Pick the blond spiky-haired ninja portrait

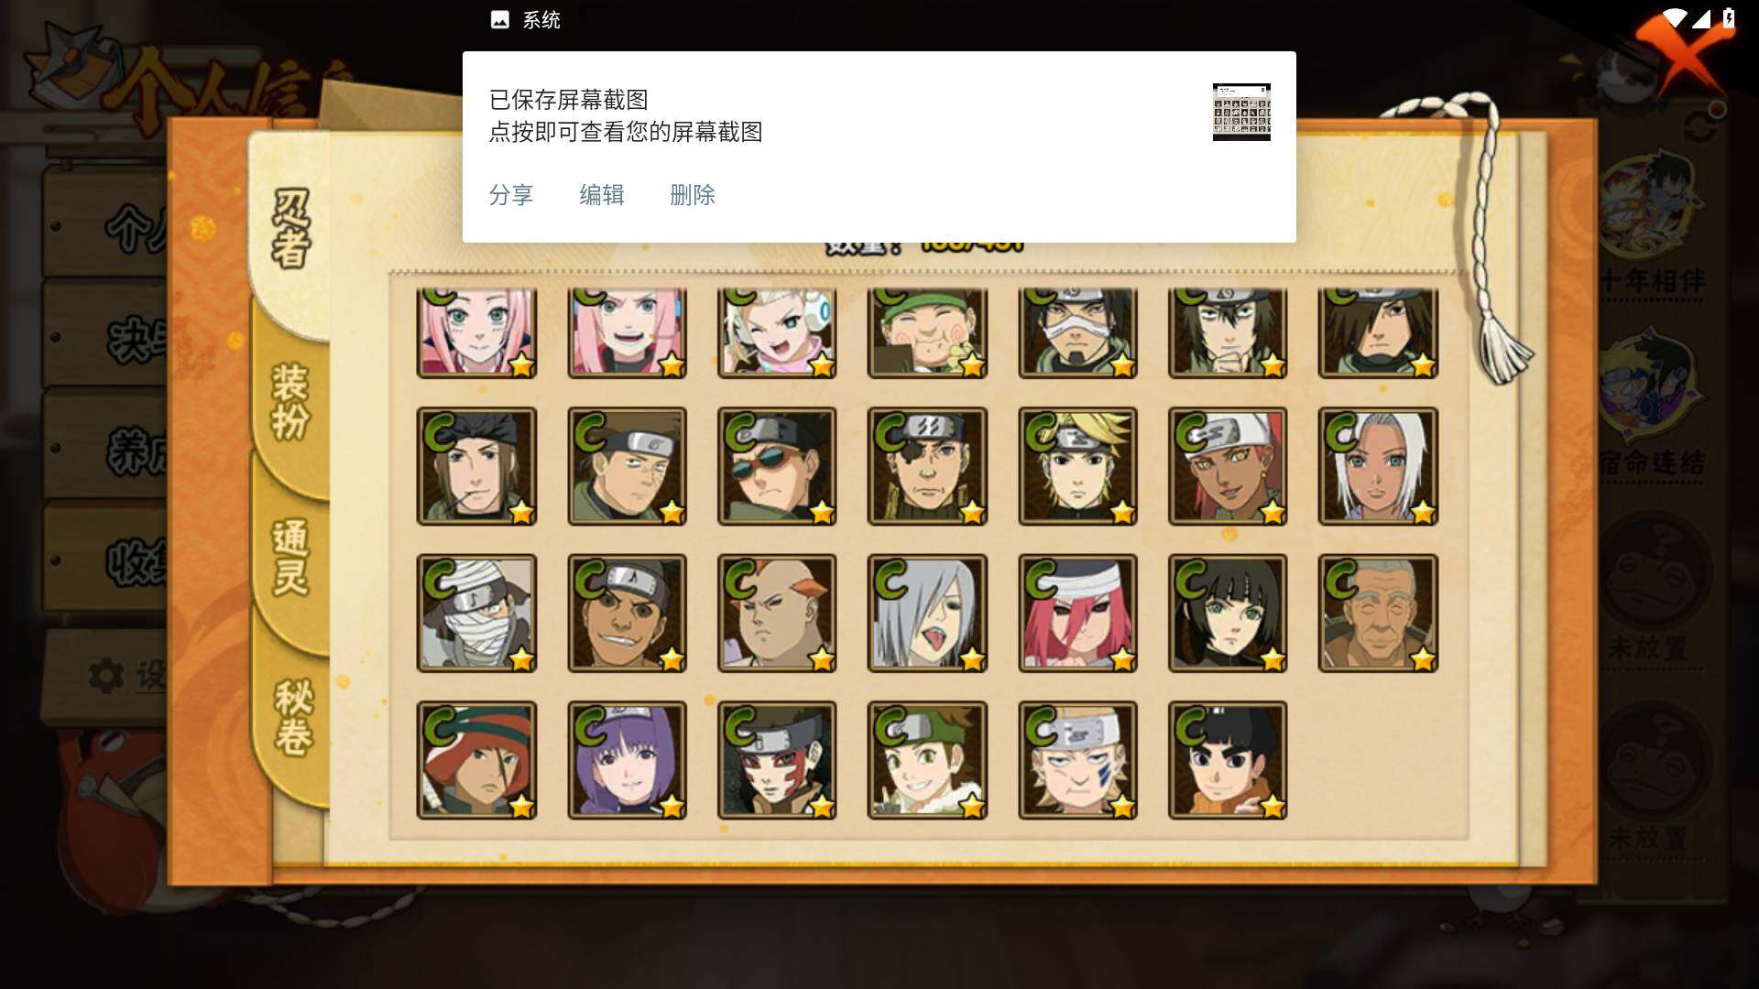1077,466
